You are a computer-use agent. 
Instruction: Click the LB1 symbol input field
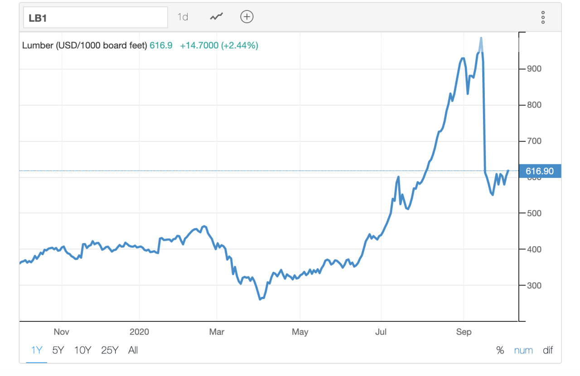click(95, 17)
